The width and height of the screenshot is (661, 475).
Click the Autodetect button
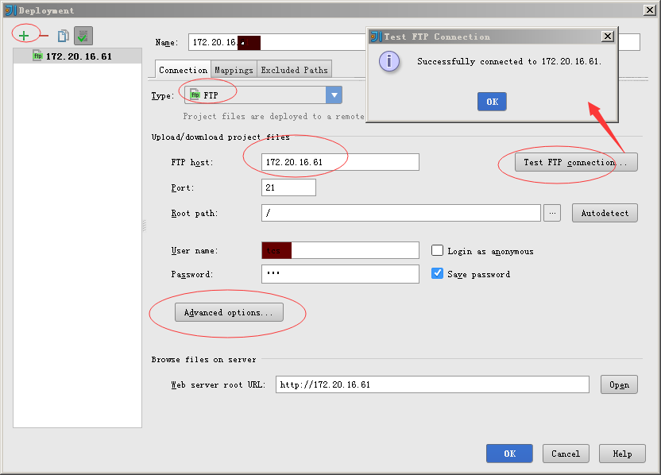point(605,213)
